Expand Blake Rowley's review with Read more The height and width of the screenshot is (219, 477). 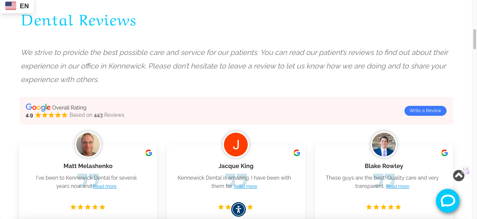[x=397, y=186]
